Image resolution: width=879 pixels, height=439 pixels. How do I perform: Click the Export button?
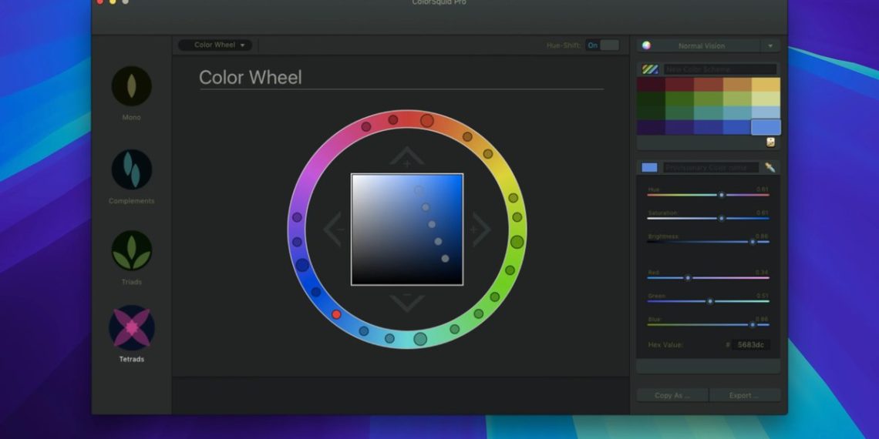[744, 395]
